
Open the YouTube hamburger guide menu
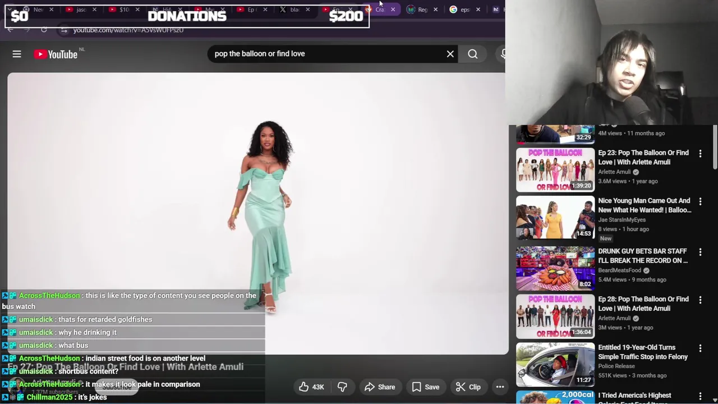click(x=17, y=54)
